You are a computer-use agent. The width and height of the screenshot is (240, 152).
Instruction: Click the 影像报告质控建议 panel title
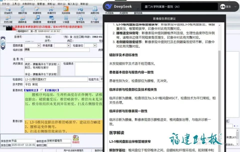click(164, 19)
